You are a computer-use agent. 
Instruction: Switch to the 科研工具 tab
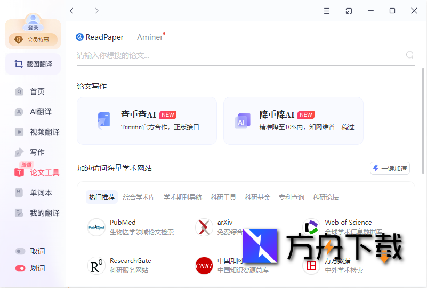(x=223, y=197)
